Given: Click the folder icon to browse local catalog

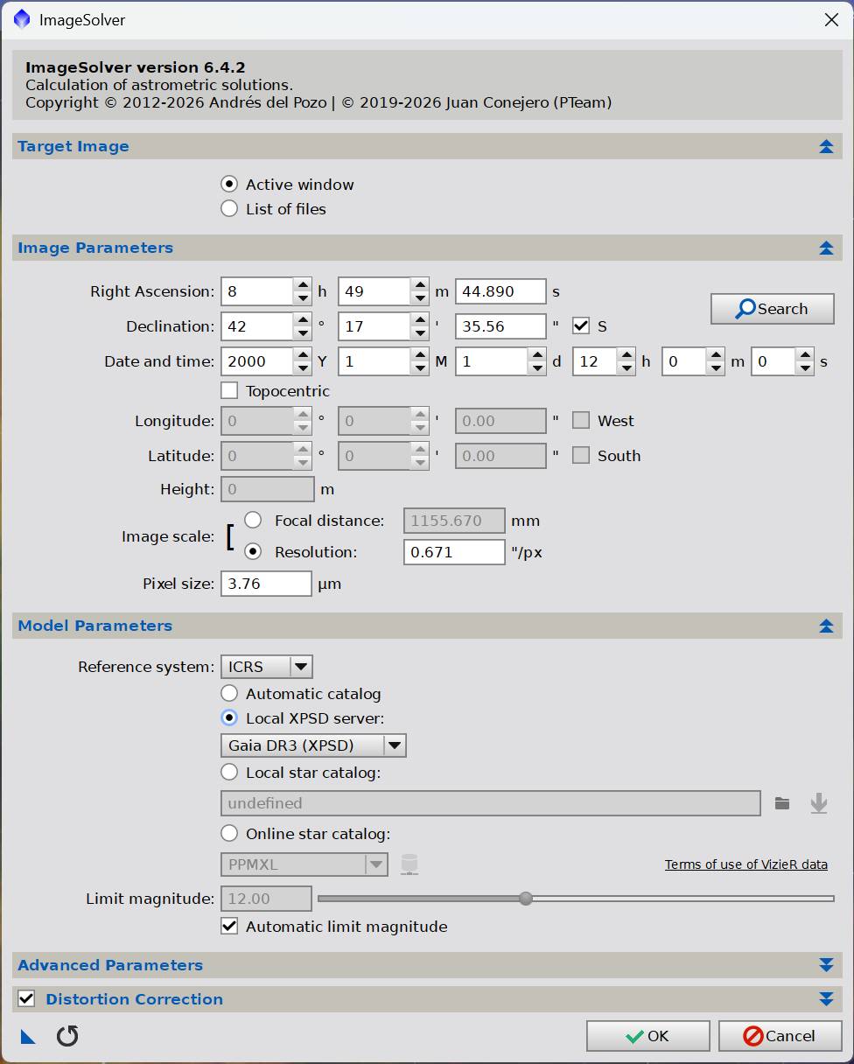Looking at the screenshot, I should pos(782,803).
